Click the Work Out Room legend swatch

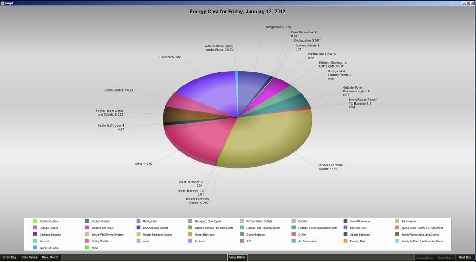[x=35, y=248]
